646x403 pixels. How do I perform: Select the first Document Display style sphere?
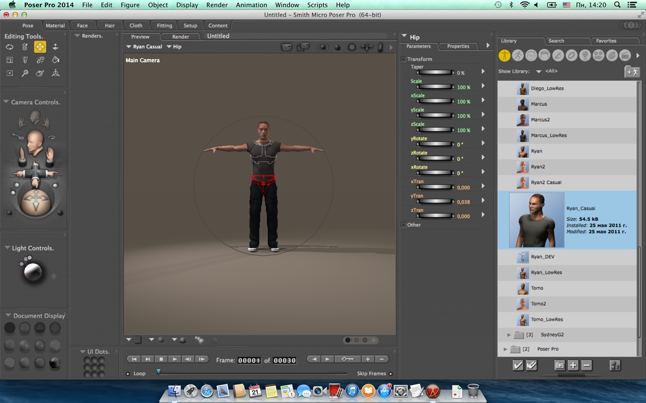[x=10, y=328]
